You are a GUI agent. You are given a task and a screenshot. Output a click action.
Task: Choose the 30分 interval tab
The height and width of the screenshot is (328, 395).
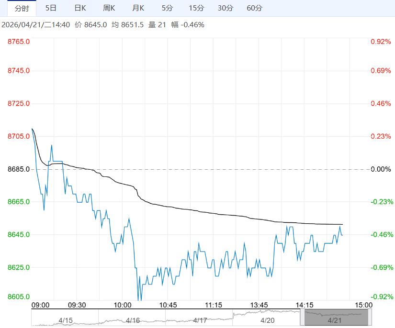coord(225,8)
